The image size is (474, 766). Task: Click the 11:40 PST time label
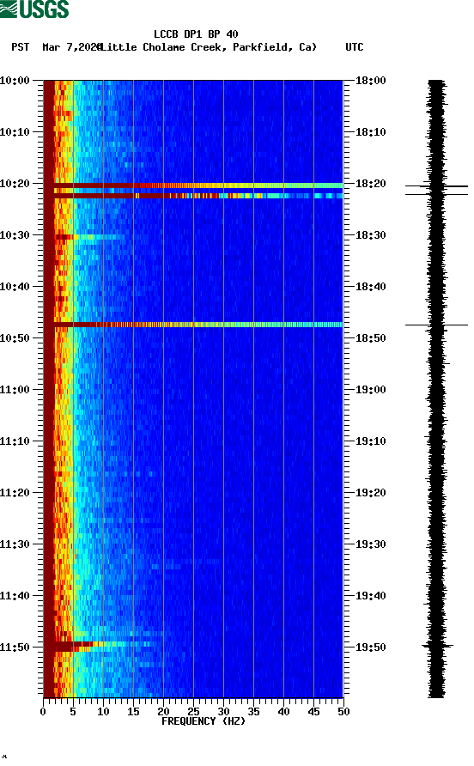click(x=15, y=595)
